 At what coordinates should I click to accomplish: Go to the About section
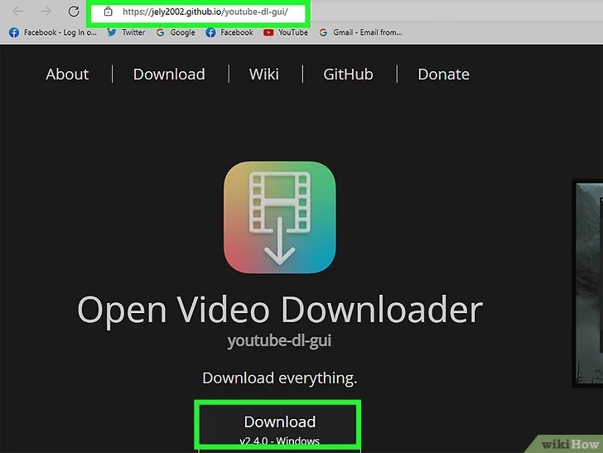[67, 75]
